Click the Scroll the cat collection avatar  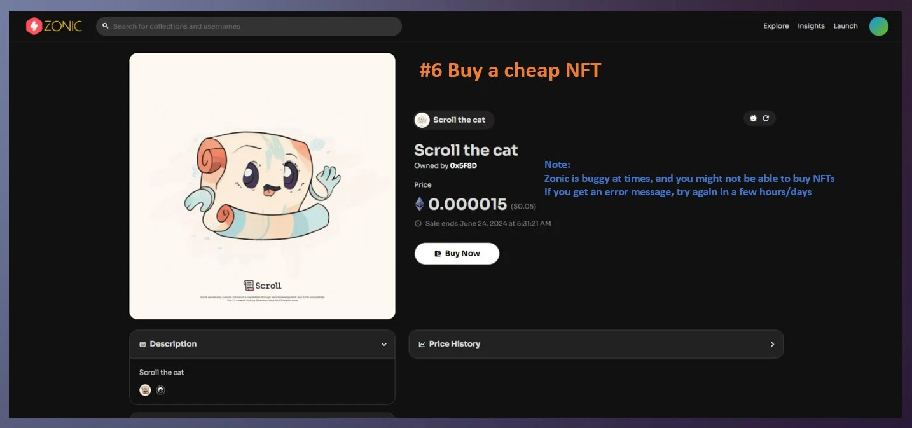(x=422, y=120)
